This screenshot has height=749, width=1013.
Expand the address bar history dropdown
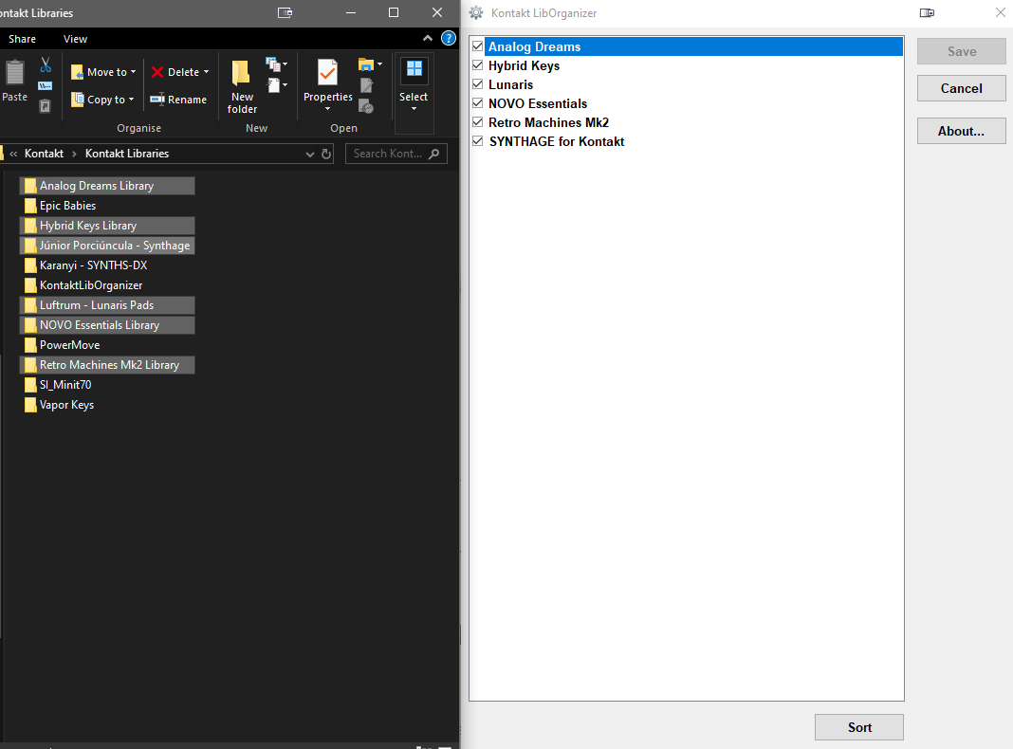click(x=309, y=155)
